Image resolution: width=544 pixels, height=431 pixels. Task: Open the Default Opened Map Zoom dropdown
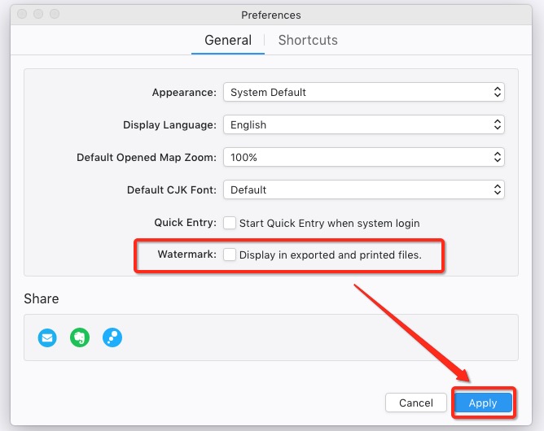[x=363, y=157]
